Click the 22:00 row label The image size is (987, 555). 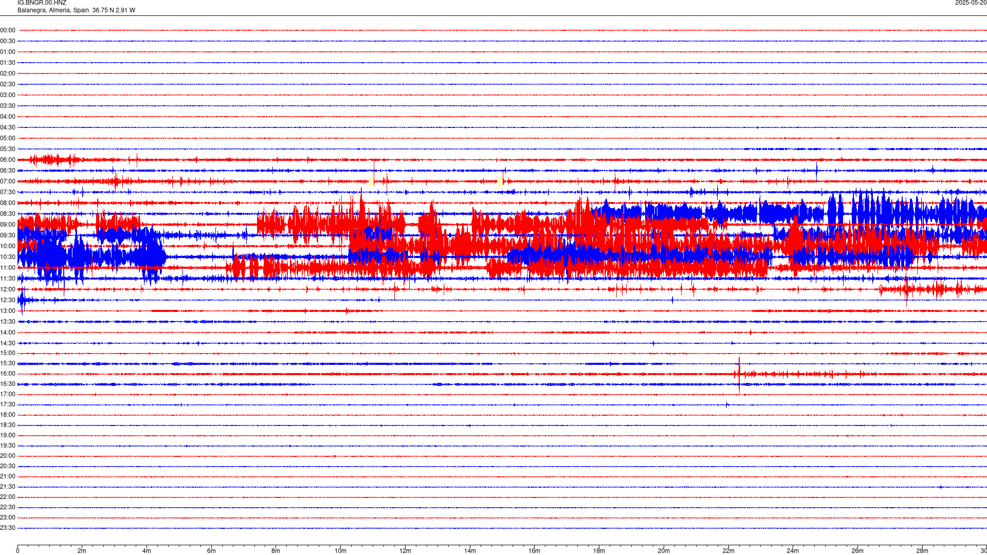(x=8, y=497)
